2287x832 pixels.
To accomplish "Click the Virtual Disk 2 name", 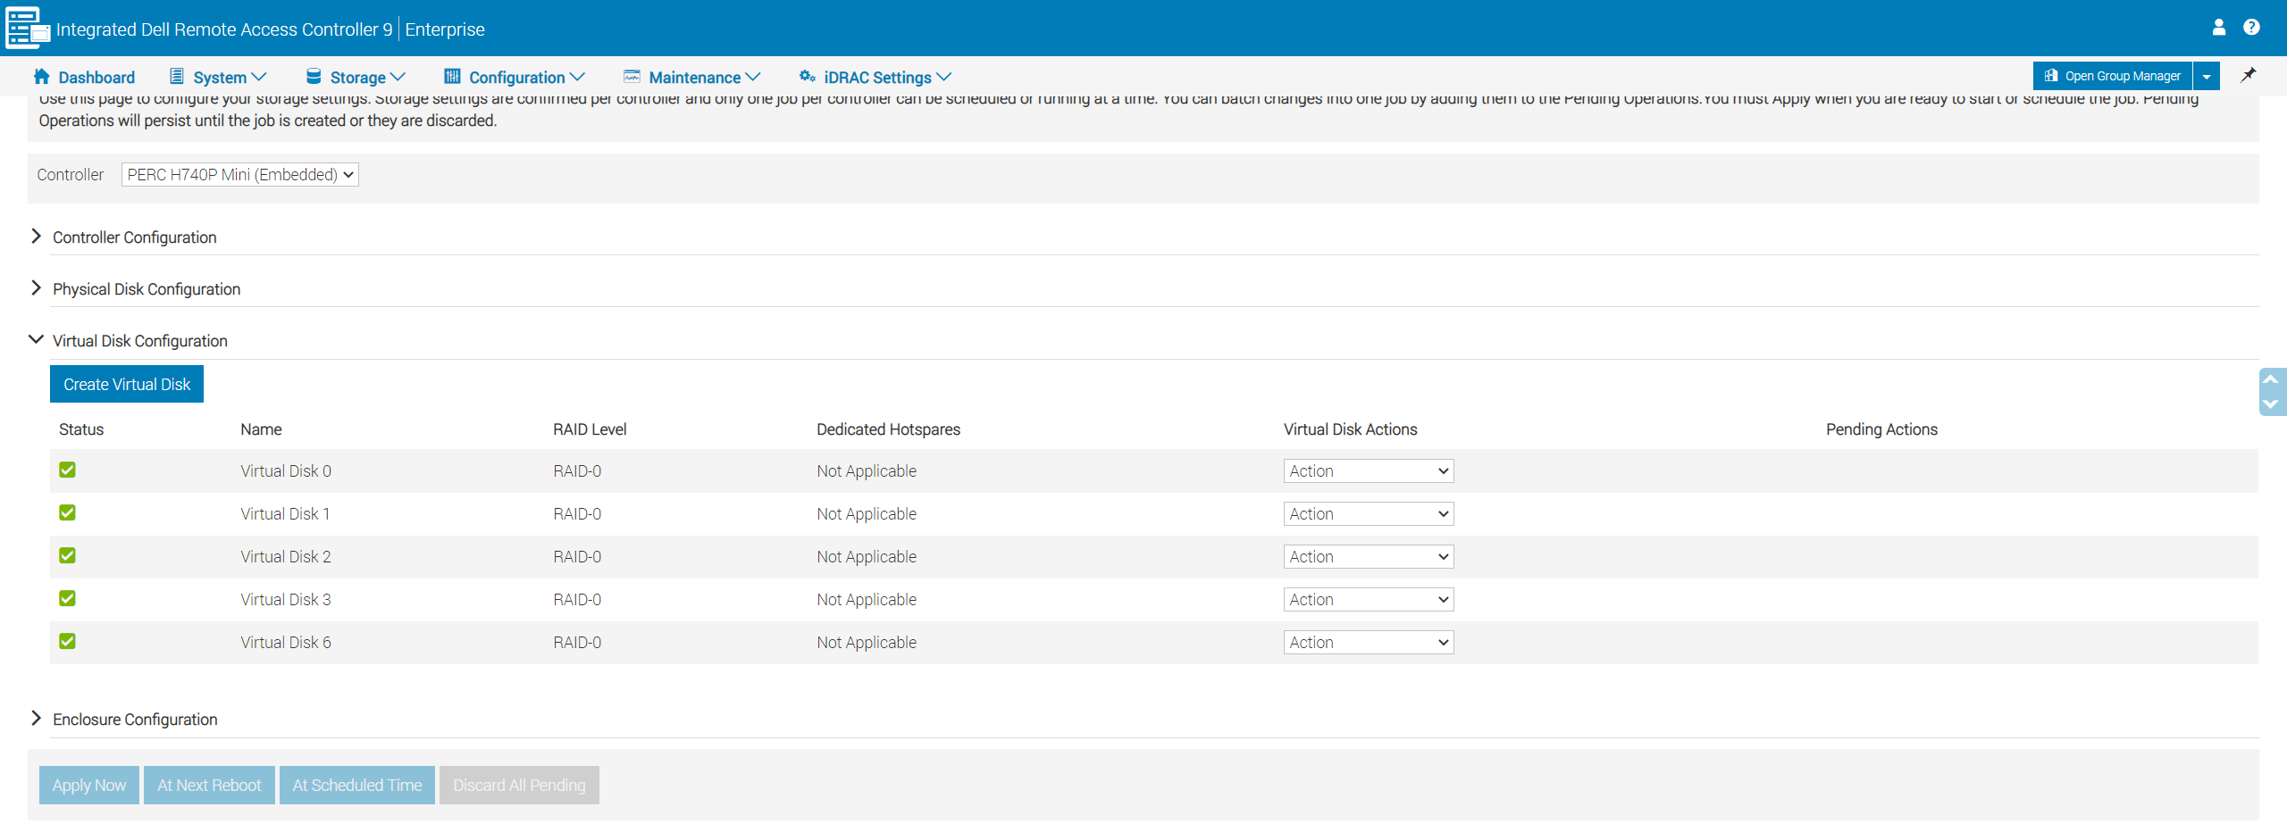I will click(286, 557).
